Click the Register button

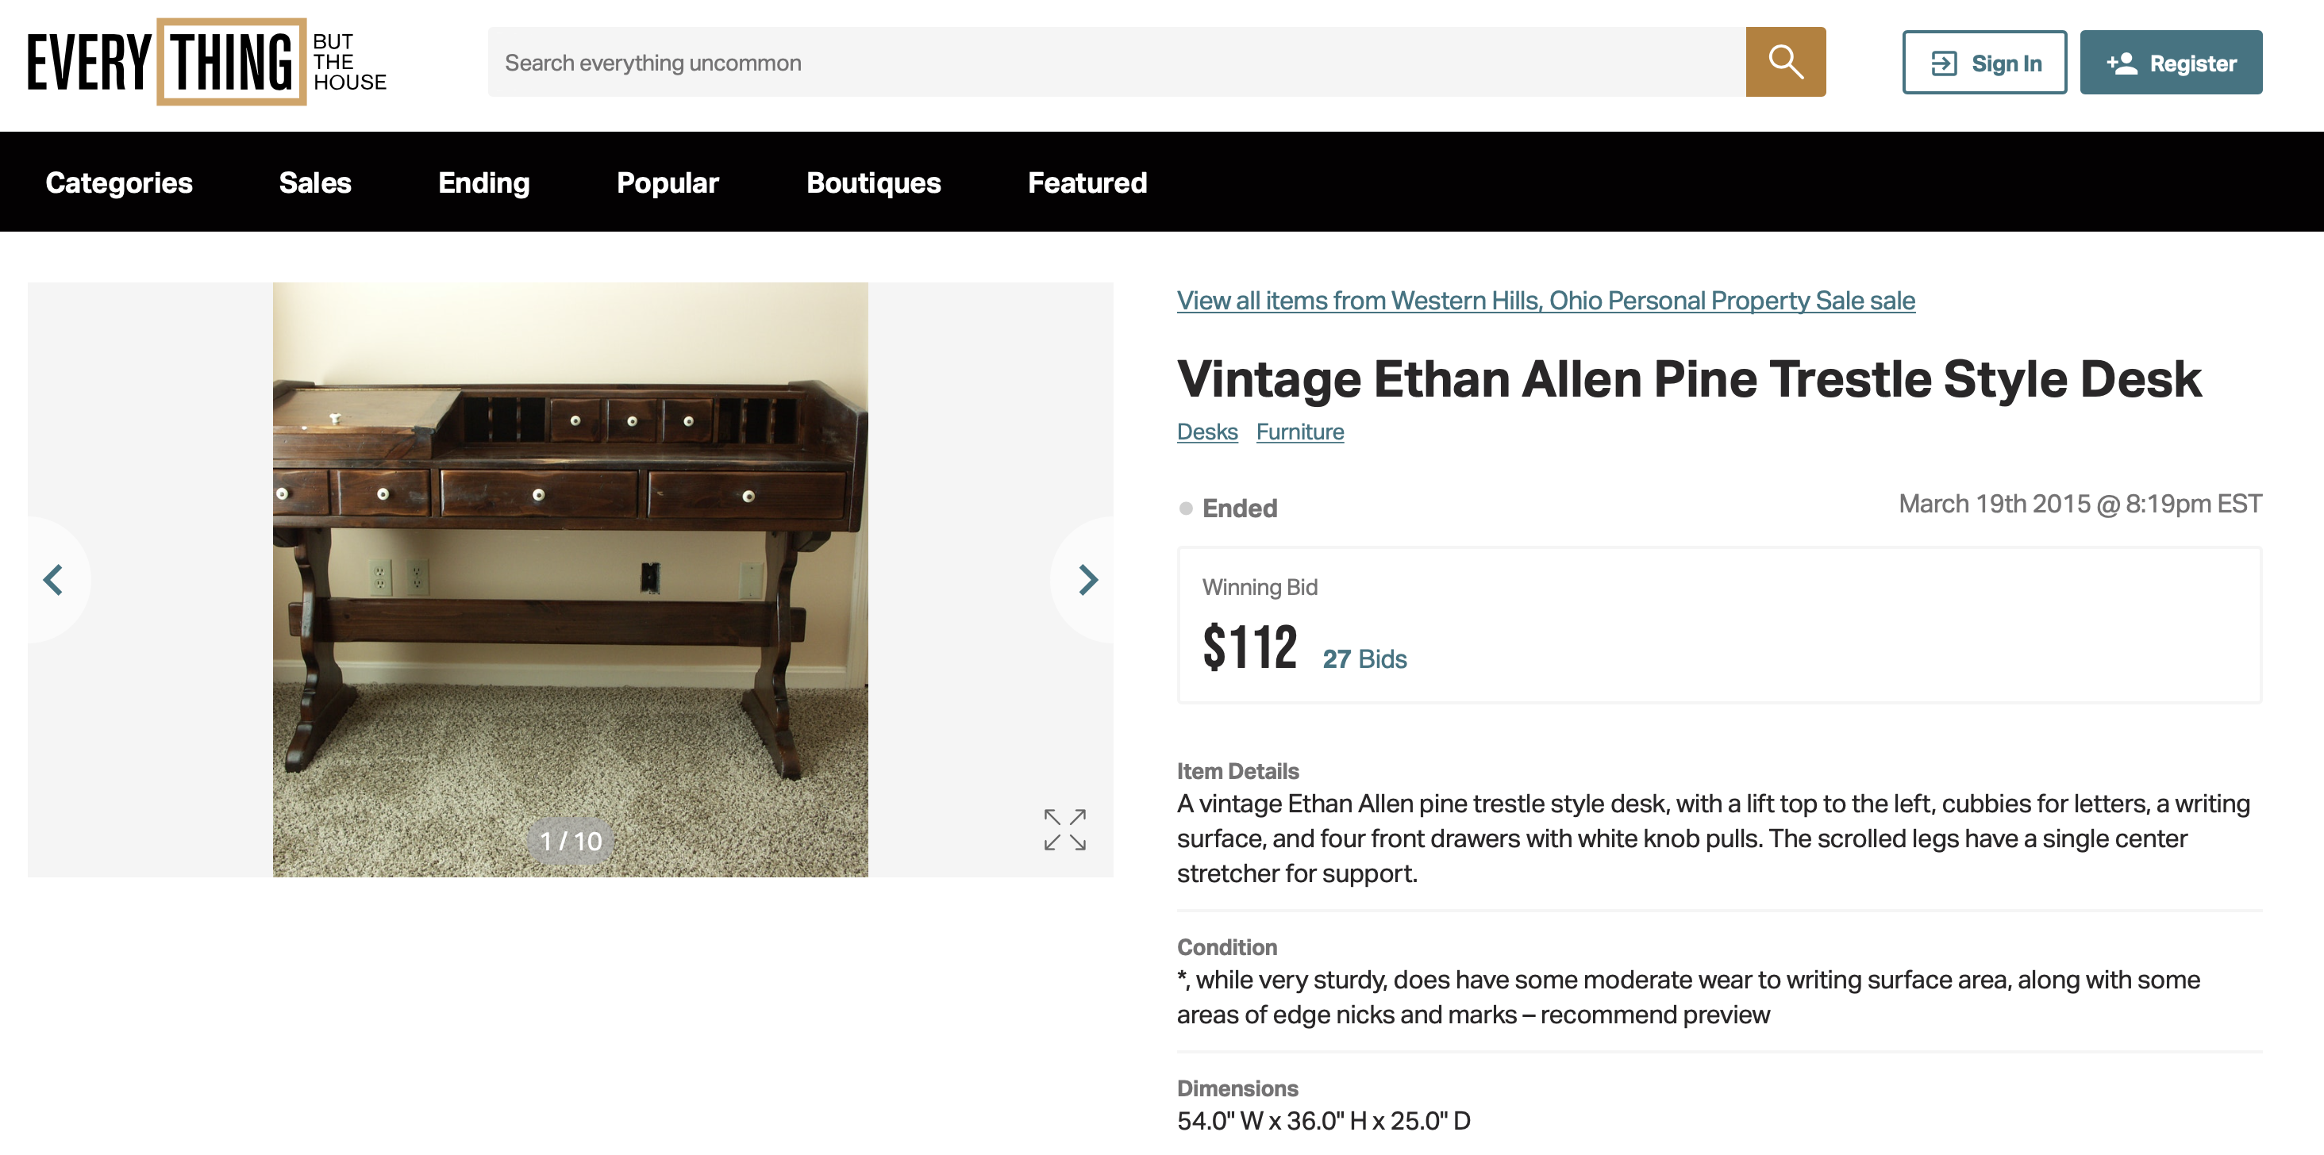[x=2171, y=63]
